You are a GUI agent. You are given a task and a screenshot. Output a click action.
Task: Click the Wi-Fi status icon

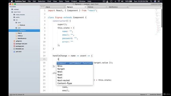coord(119,1)
